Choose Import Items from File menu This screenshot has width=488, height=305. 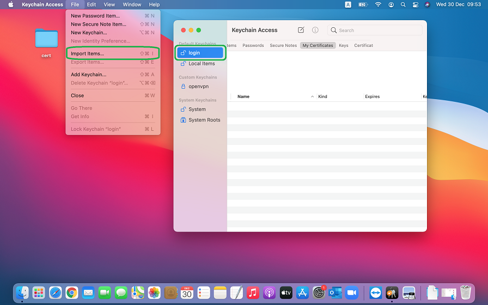click(87, 53)
